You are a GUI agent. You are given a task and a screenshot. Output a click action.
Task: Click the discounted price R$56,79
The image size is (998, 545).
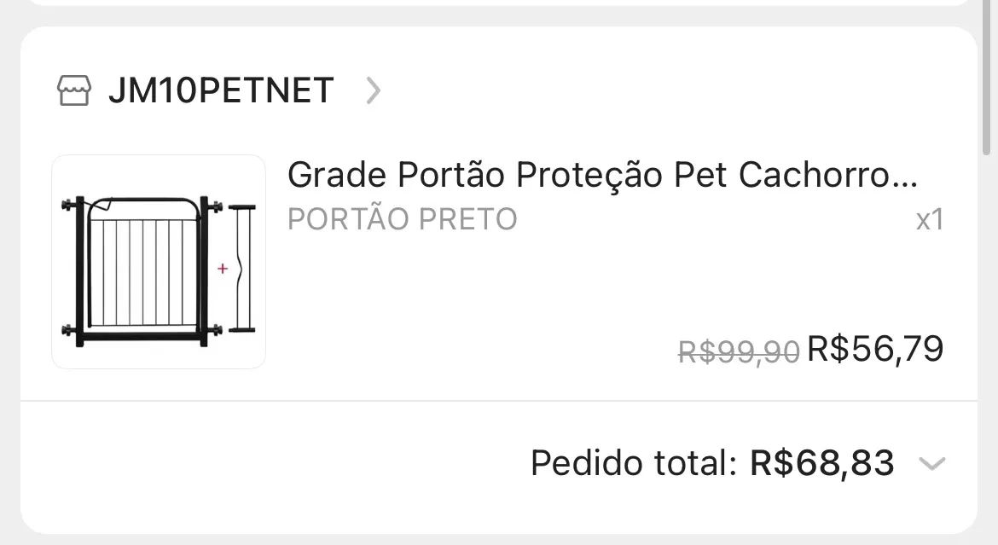tap(875, 348)
